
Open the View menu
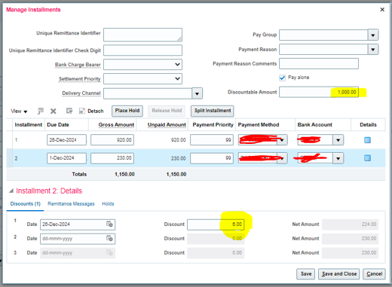[x=19, y=111]
